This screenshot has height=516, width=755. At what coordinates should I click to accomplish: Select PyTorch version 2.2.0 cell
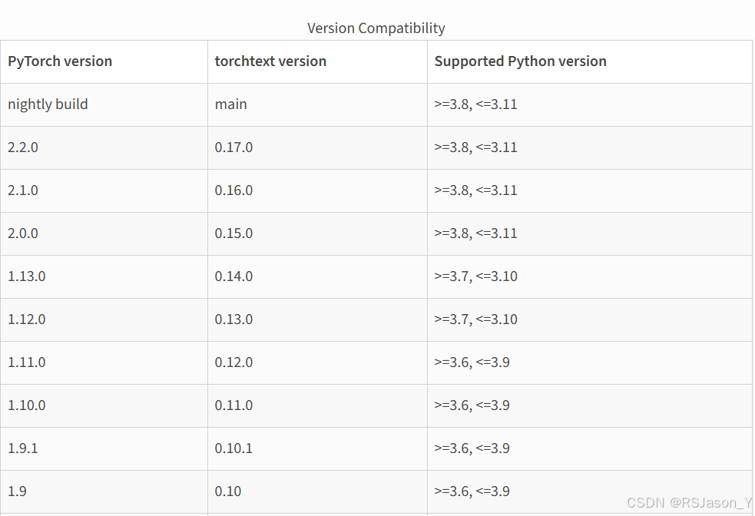23,147
